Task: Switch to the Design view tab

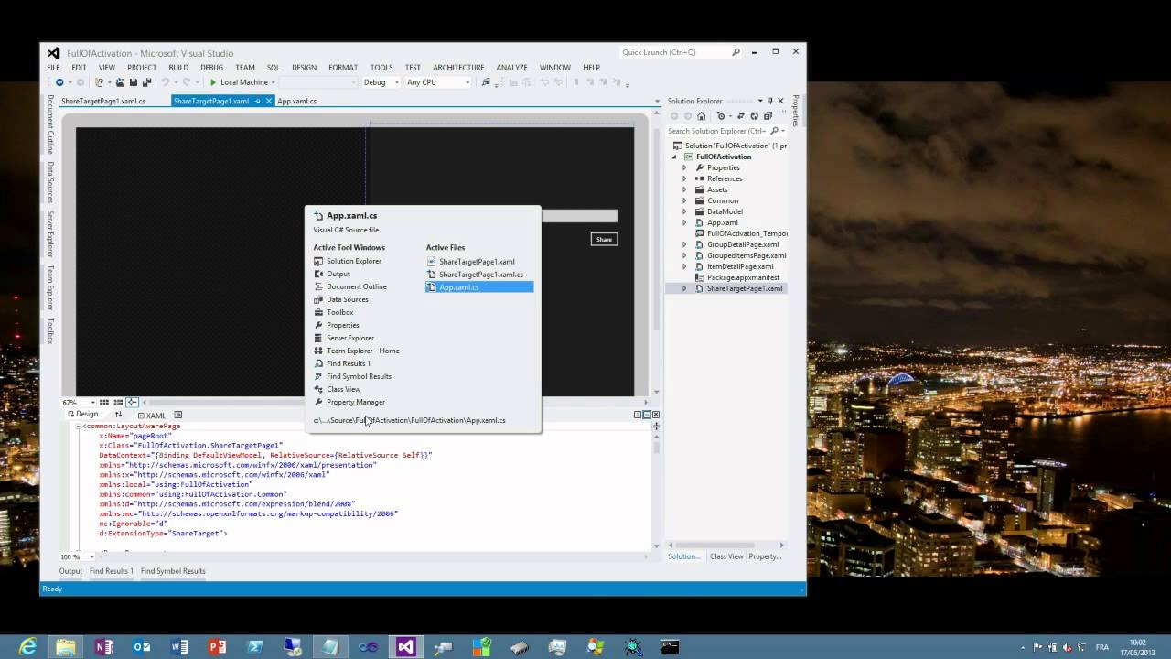Action: (83, 415)
